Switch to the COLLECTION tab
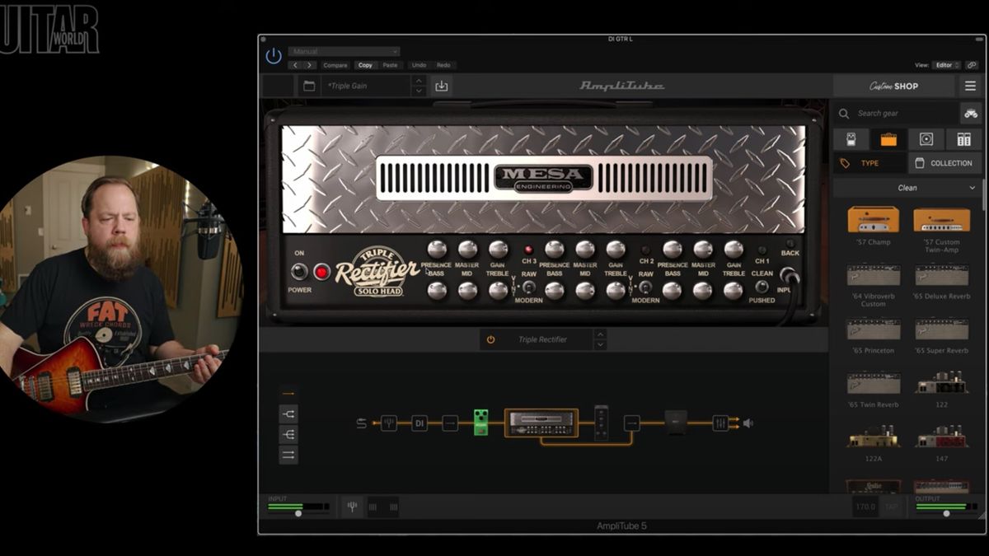Viewport: 989px width, 556px height. [944, 162]
